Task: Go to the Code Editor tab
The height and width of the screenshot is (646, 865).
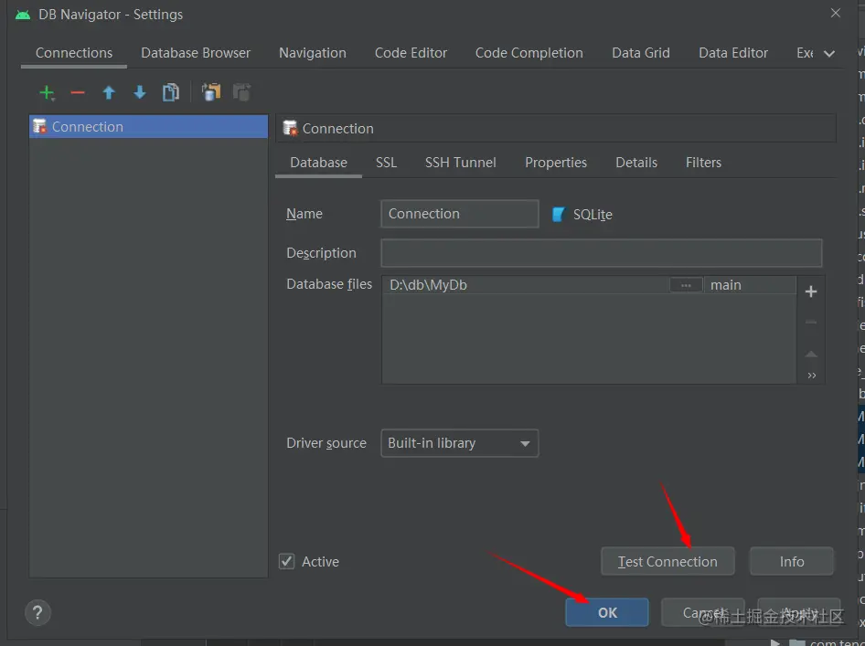Action: [411, 53]
